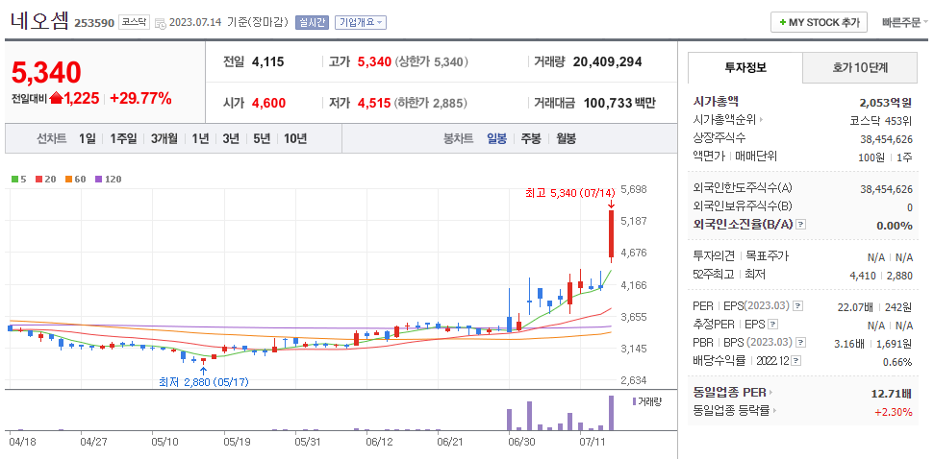Select the 3년 line chart period
This screenshot has height=459, width=934.
231,138
